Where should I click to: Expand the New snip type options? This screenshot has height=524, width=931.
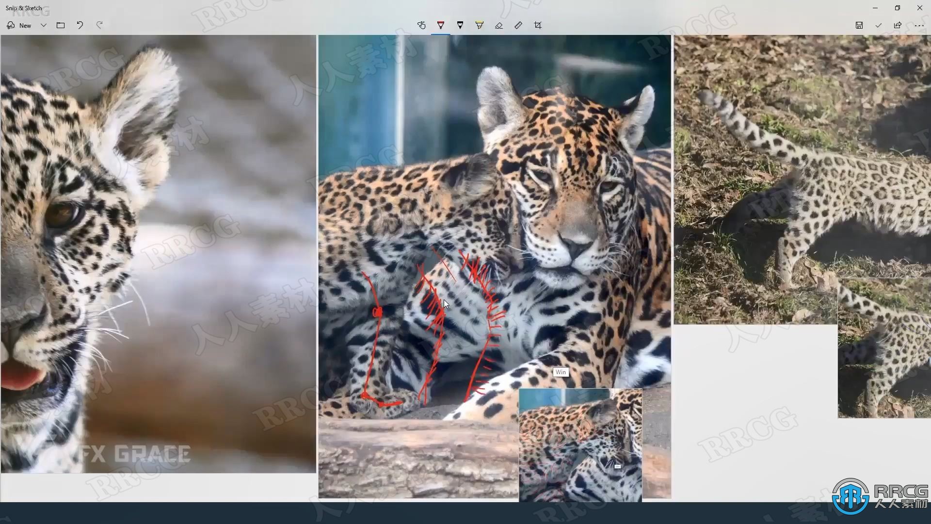[42, 25]
